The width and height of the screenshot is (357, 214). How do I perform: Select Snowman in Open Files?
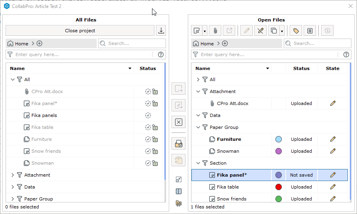point(228,151)
